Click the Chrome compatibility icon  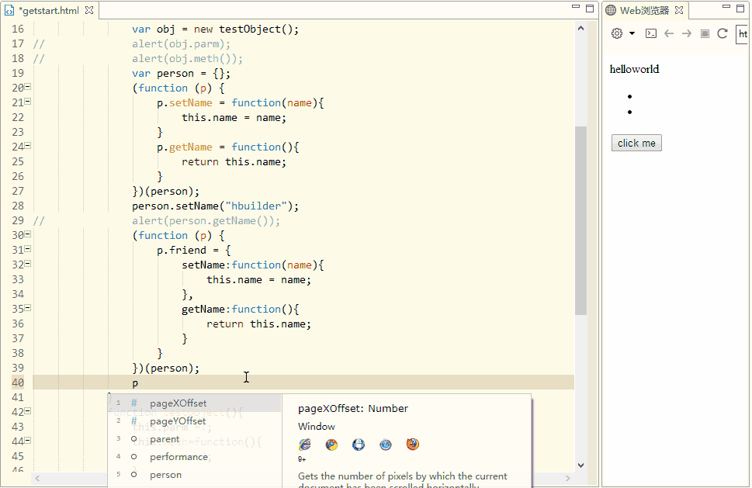tap(331, 445)
